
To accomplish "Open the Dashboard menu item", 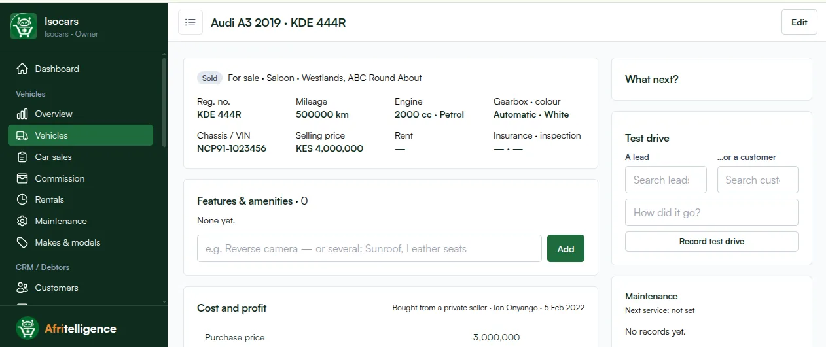I will pos(81,69).
